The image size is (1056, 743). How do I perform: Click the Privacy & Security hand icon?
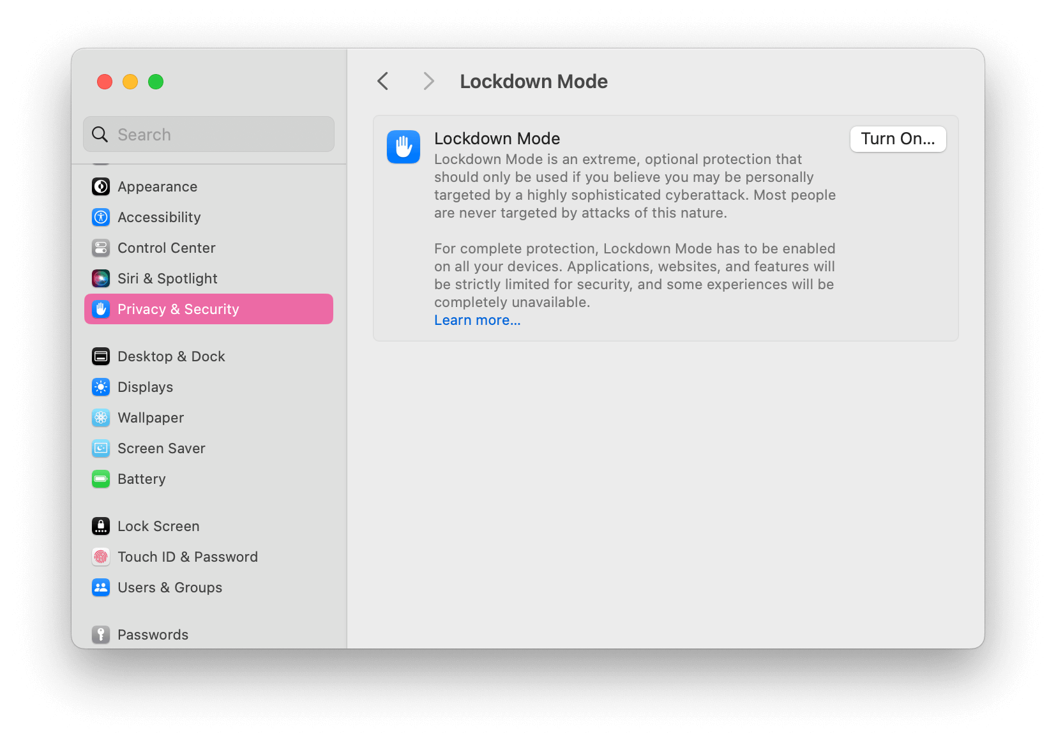[101, 309]
